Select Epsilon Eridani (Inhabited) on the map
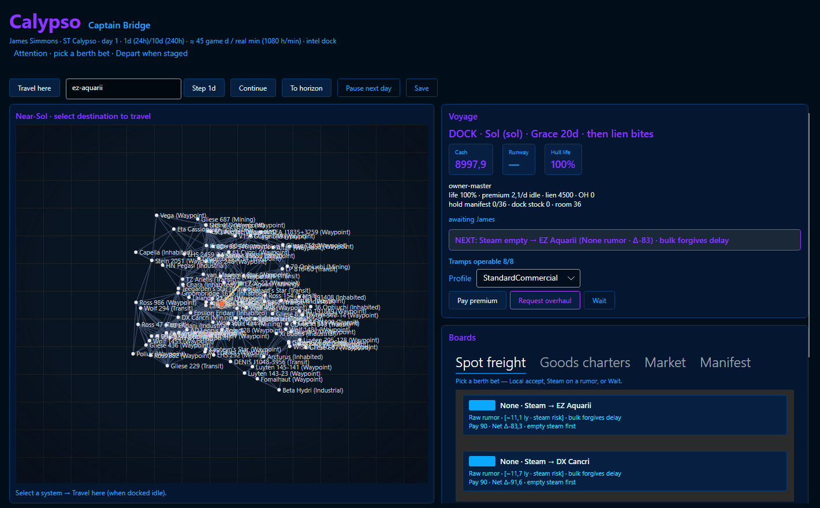 pos(191,313)
